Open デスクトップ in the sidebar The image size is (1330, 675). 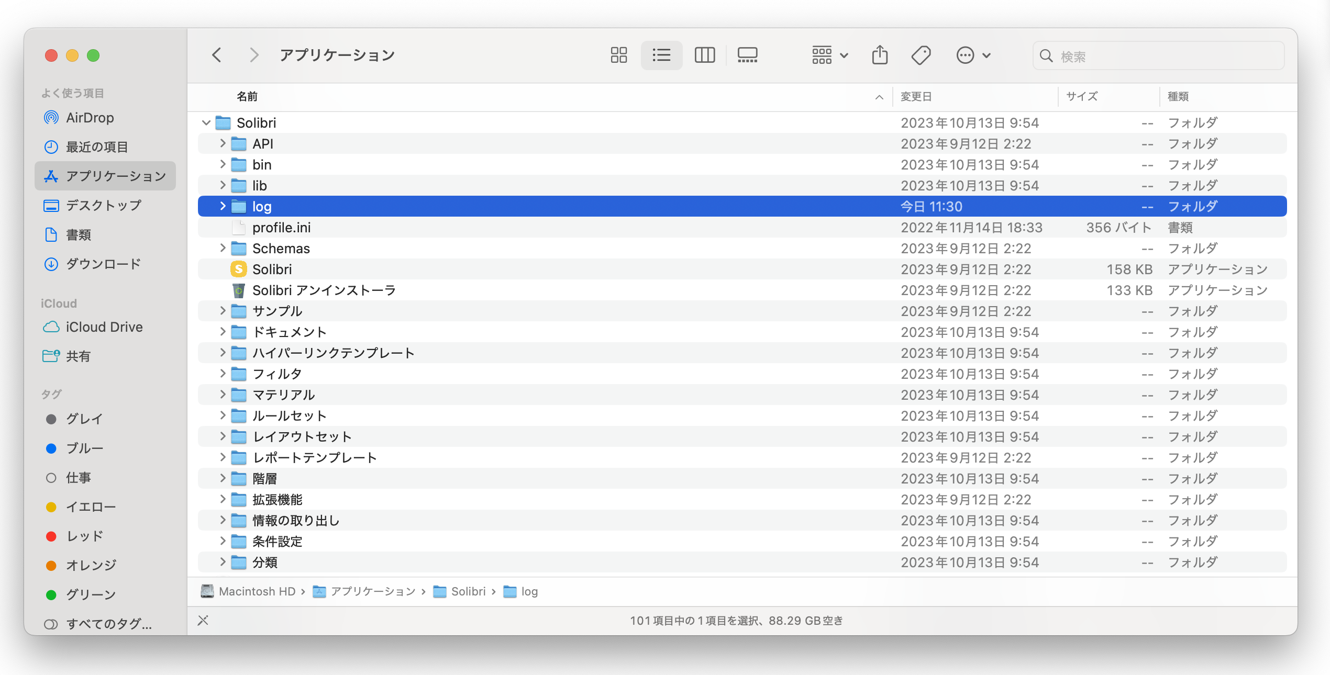coord(105,205)
